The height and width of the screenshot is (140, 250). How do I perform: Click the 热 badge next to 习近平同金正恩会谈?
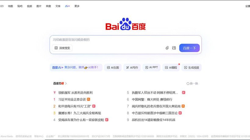pos(88,99)
